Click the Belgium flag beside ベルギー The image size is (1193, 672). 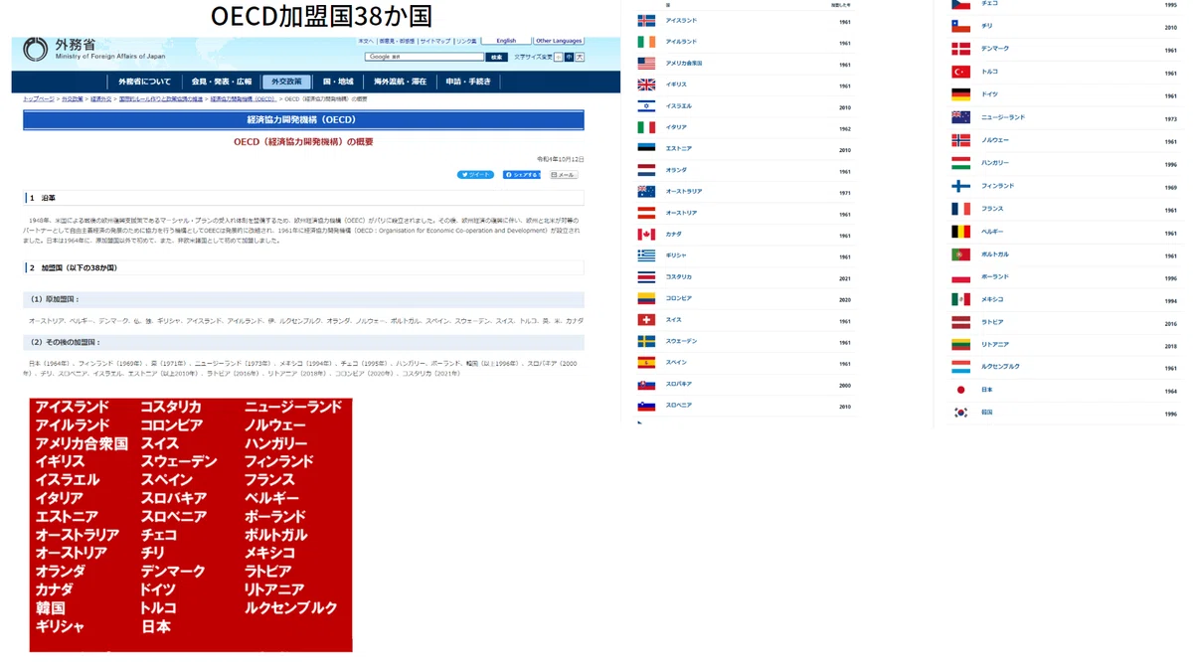coord(960,232)
